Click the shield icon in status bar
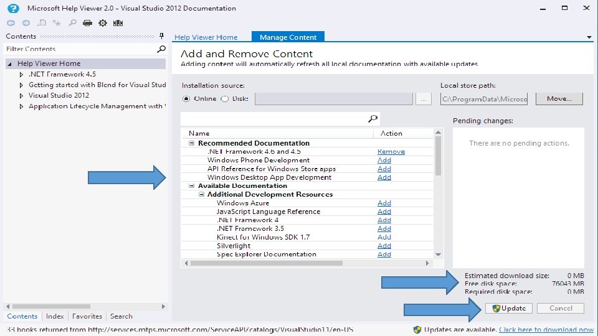 coord(417,330)
